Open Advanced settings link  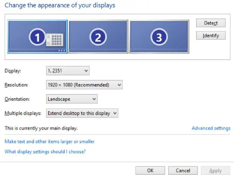pos(211,128)
